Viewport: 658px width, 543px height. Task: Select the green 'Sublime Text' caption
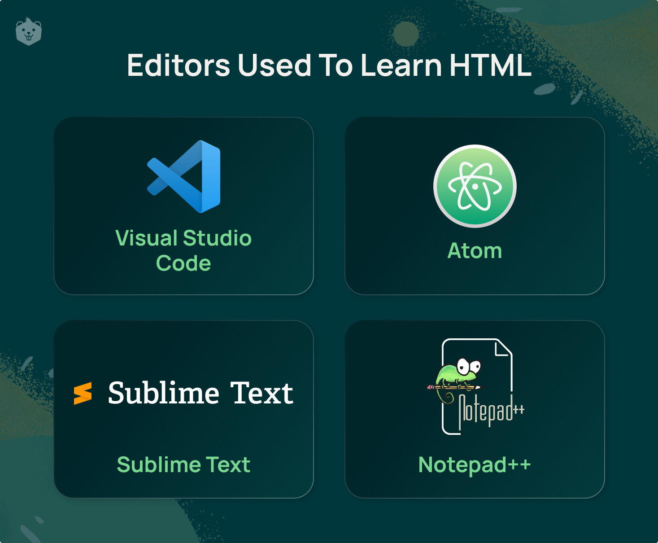[183, 464]
